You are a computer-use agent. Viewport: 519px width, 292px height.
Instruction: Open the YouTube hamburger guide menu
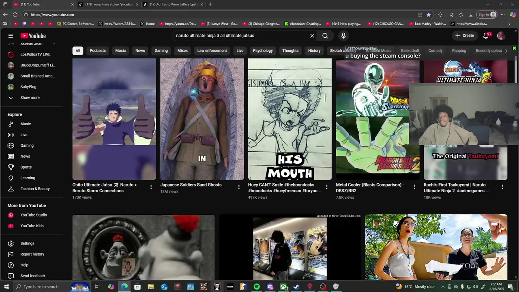click(11, 36)
